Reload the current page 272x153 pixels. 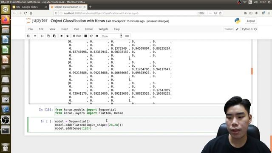(x=25, y=13)
